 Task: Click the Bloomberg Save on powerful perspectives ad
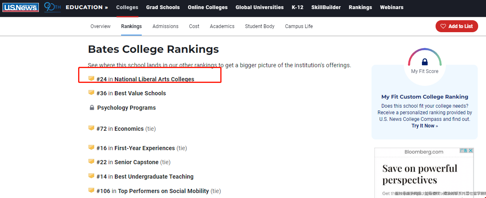pyautogui.click(x=424, y=173)
